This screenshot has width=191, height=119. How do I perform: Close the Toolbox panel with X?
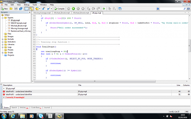click(x=1, y=84)
